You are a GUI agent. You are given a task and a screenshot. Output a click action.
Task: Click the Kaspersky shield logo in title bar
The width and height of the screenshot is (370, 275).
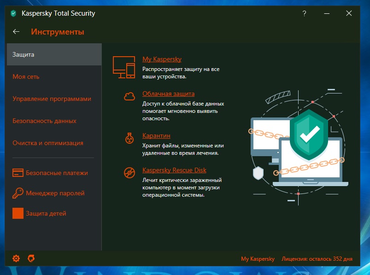(x=13, y=13)
